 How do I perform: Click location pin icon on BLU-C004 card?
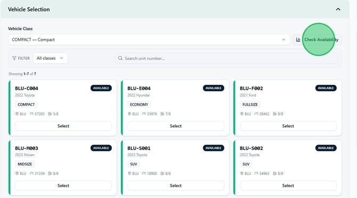click(x=17, y=114)
